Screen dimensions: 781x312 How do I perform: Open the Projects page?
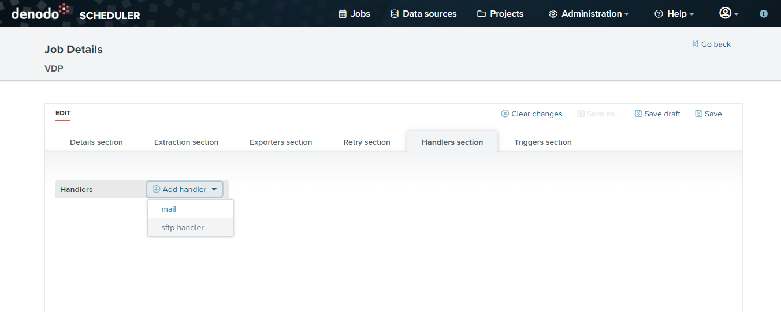[x=500, y=14]
